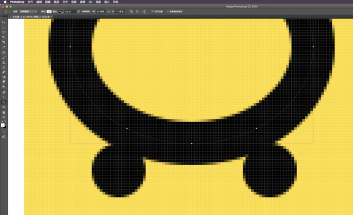
Task: Change the screen mode
Action: (4, 137)
